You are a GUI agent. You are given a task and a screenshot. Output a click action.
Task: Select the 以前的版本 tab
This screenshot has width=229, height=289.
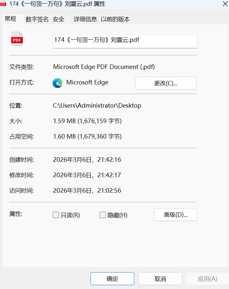click(115, 19)
